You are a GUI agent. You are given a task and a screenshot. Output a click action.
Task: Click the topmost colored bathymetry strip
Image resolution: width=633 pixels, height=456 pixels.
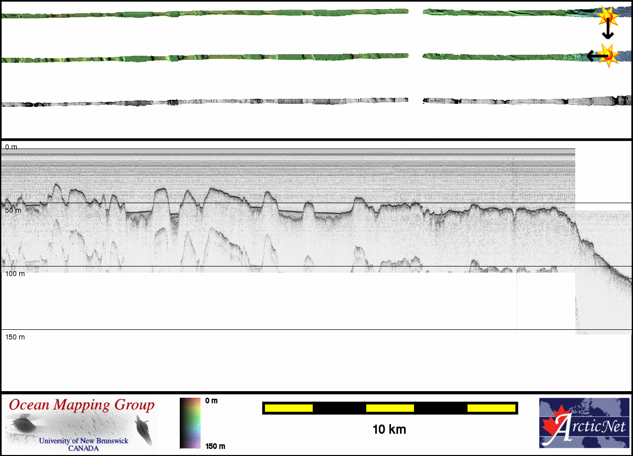point(203,14)
